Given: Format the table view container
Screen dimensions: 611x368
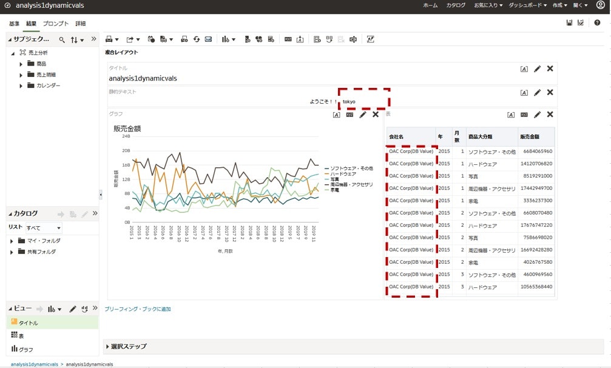Looking at the screenshot, I should tap(511, 115).
